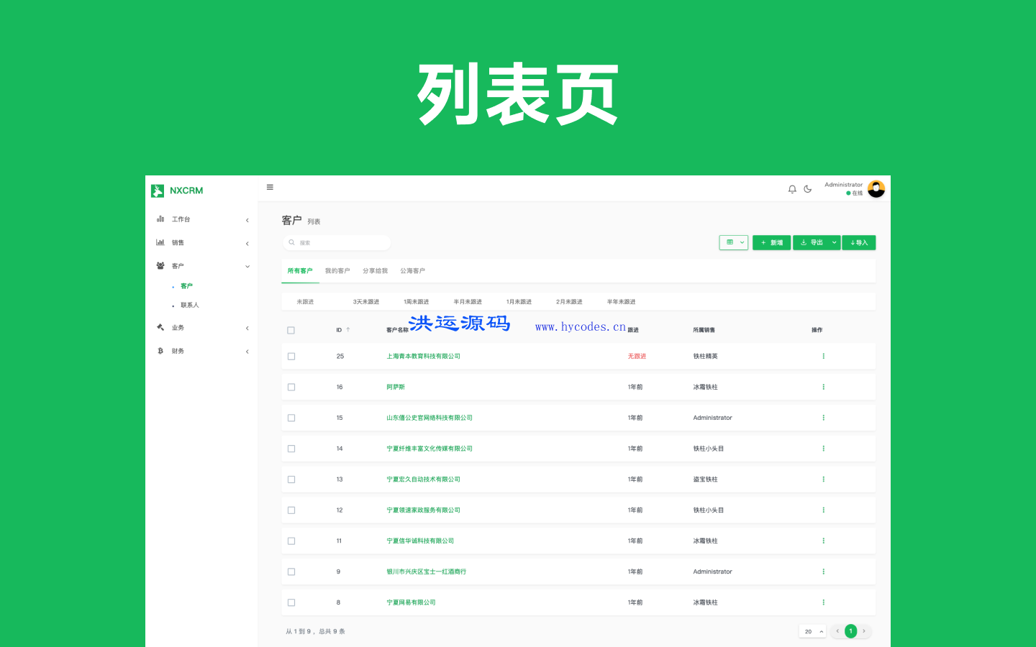Check the row with ID 9
This screenshot has height=647, width=1036.
[x=291, y=572]
